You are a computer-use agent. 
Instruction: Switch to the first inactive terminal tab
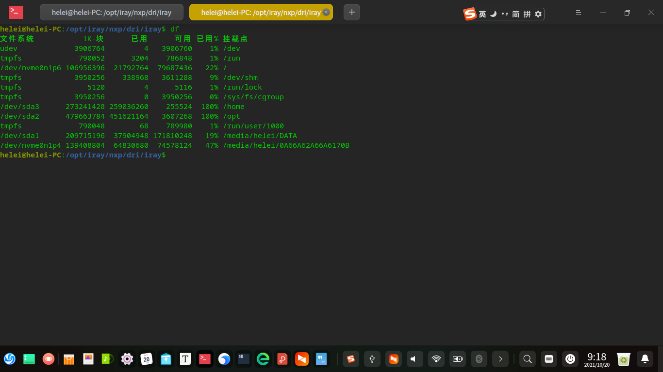pos(111,13)
